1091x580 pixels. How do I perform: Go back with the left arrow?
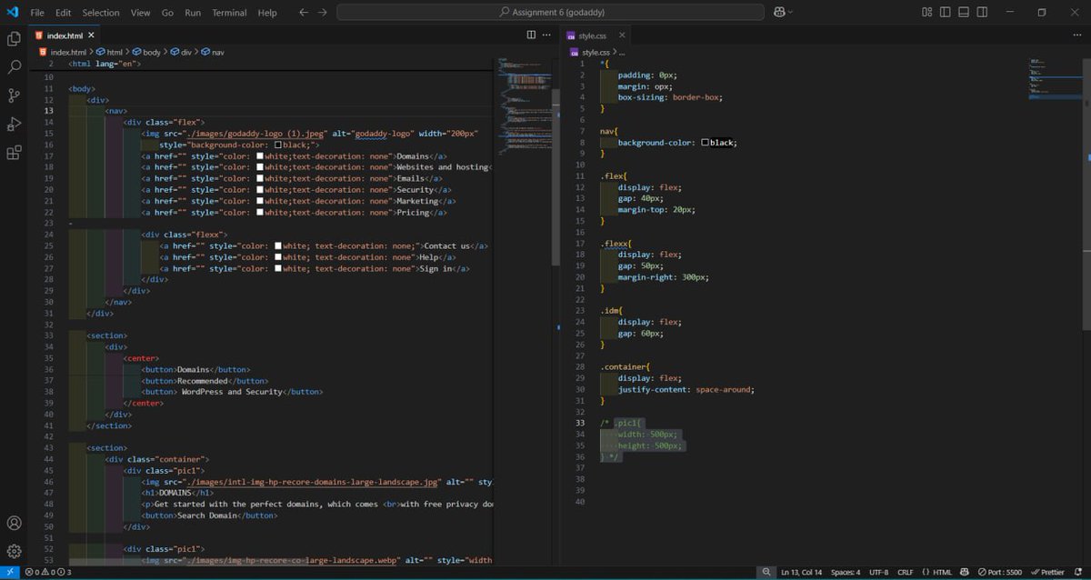(x=303, y=13)
